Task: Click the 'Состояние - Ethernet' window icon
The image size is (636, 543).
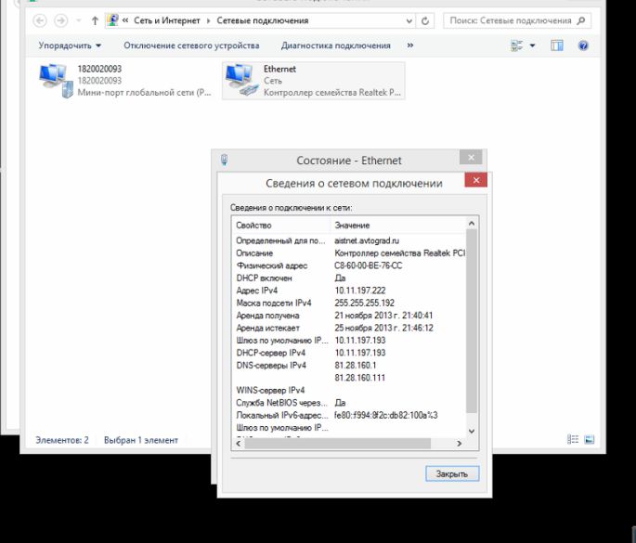Action: [x=225, y=161]
